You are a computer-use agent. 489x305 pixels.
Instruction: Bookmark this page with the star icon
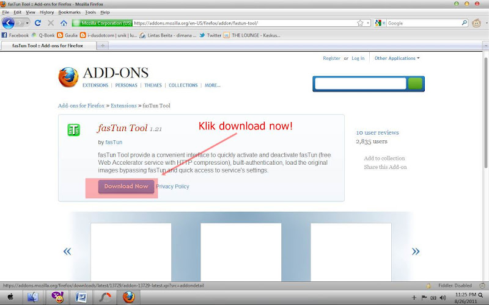[x=360, y=23]
